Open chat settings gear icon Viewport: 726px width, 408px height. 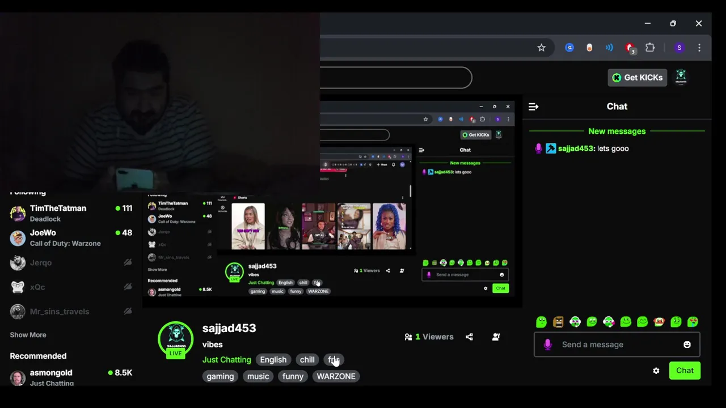click(656, 371)
